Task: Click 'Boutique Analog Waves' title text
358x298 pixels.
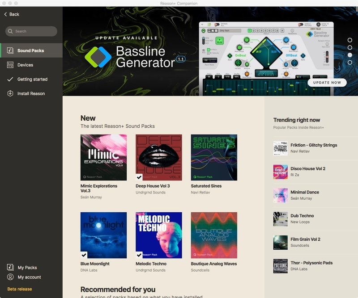Action: pyautogui.click(x=214, y=264)
